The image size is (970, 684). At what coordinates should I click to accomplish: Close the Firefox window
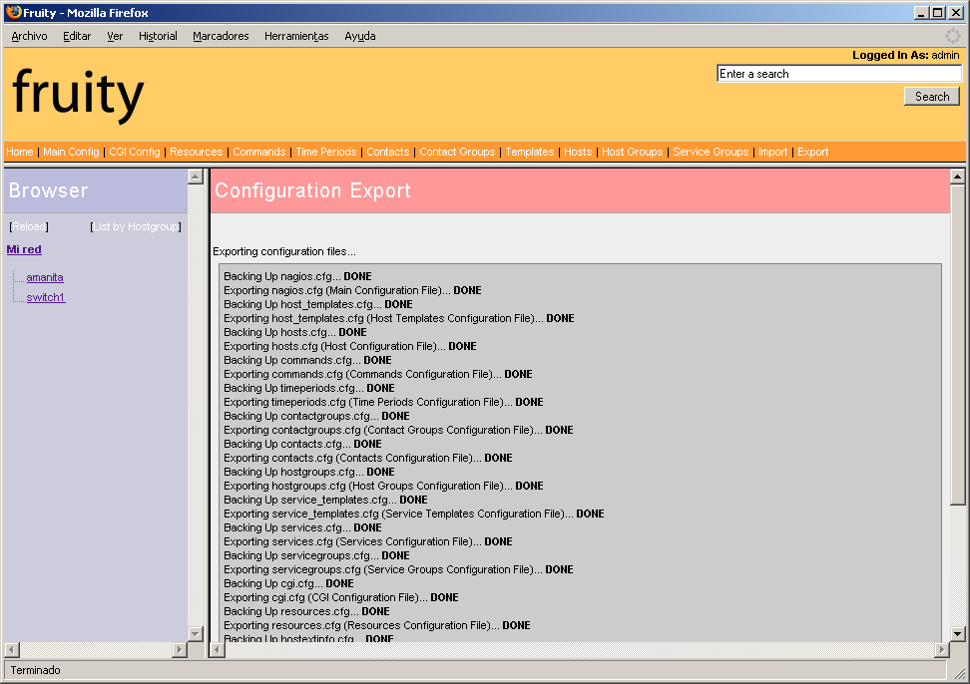click(956, 12)
